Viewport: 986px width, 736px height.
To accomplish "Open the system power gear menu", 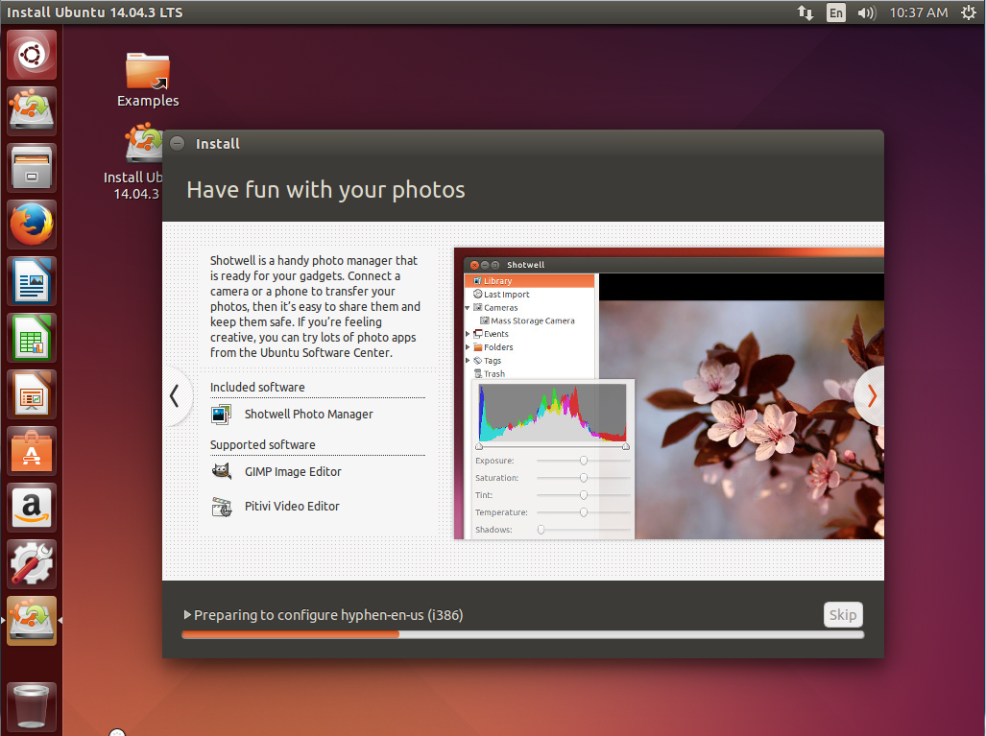I will coord(969,12).
